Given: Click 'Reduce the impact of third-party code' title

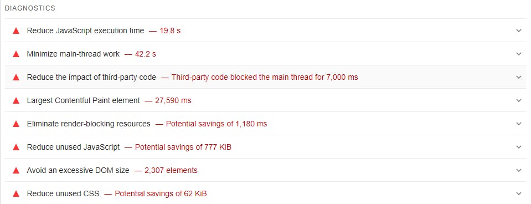Looking at the screenshot, I should [x=91, y=77].
